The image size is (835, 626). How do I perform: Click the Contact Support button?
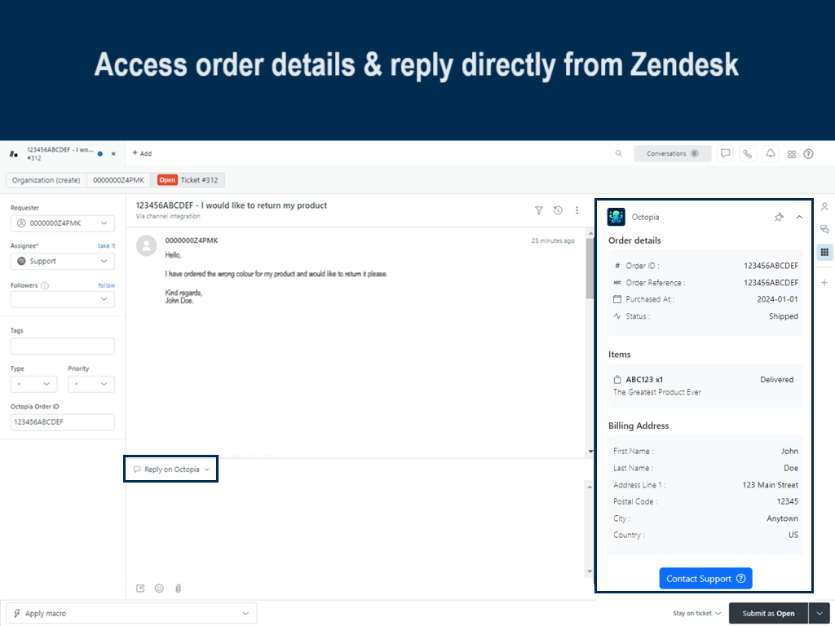(705, 579)
